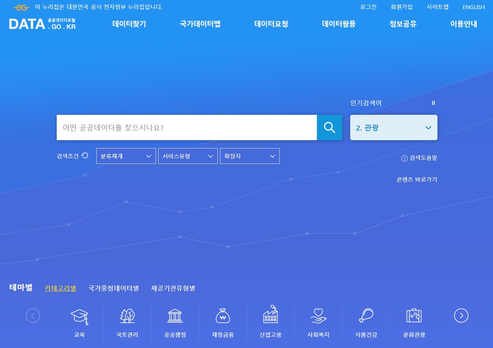
Task: Expand the 관광 popular search list
Action: tap(428, 127)
